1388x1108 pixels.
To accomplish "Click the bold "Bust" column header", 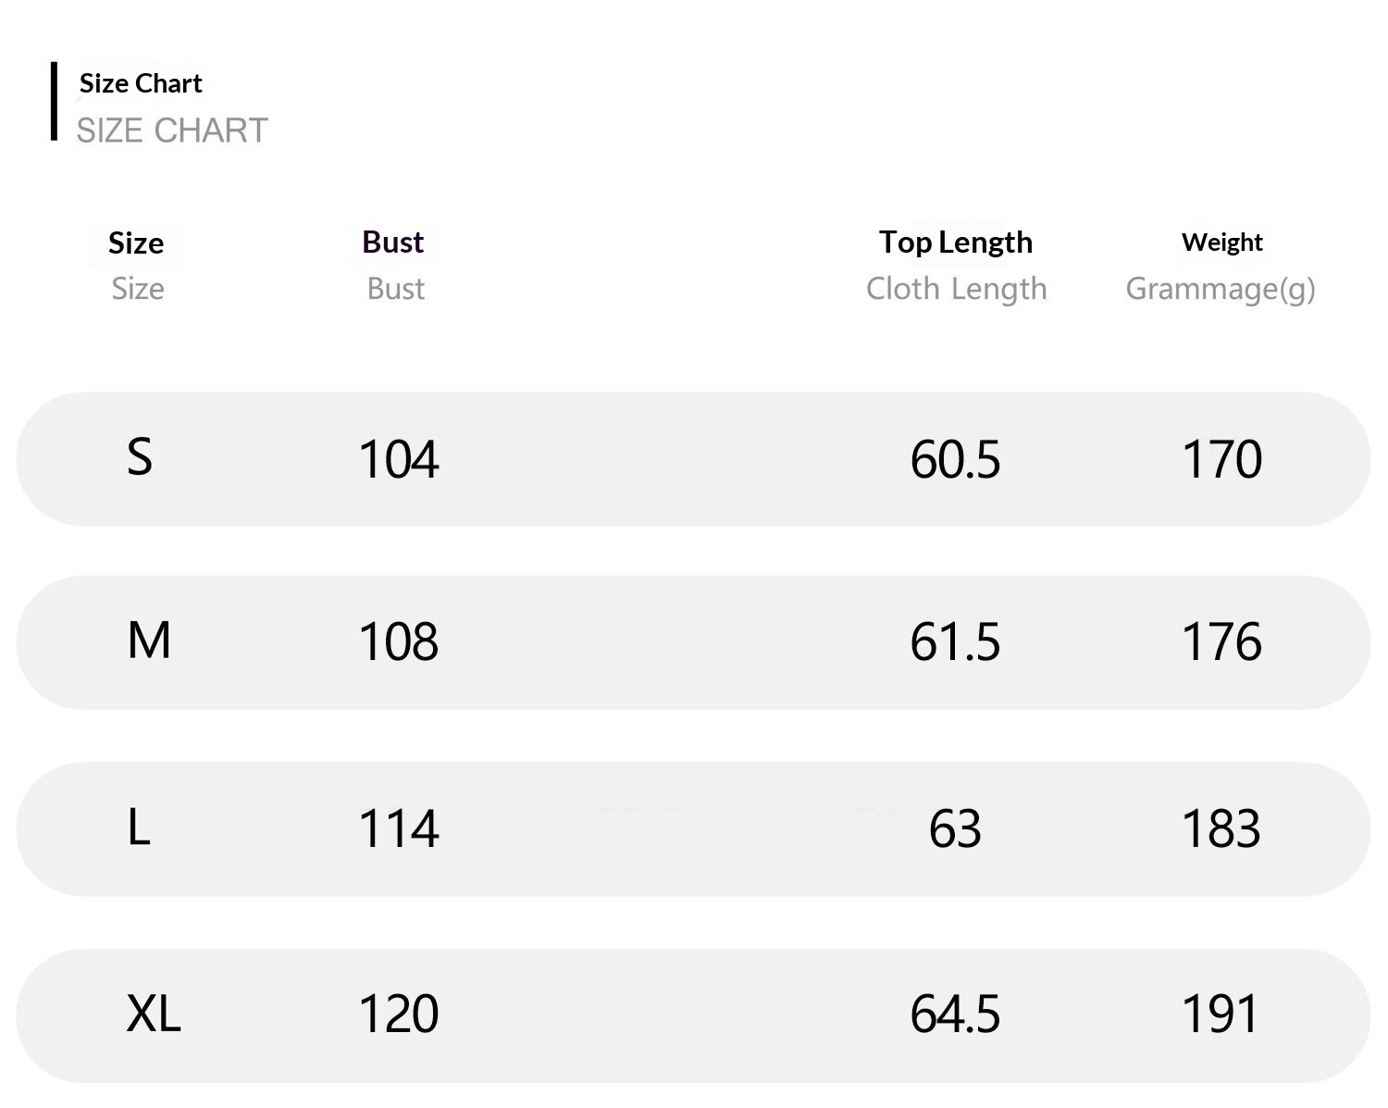I will (393, 242).
